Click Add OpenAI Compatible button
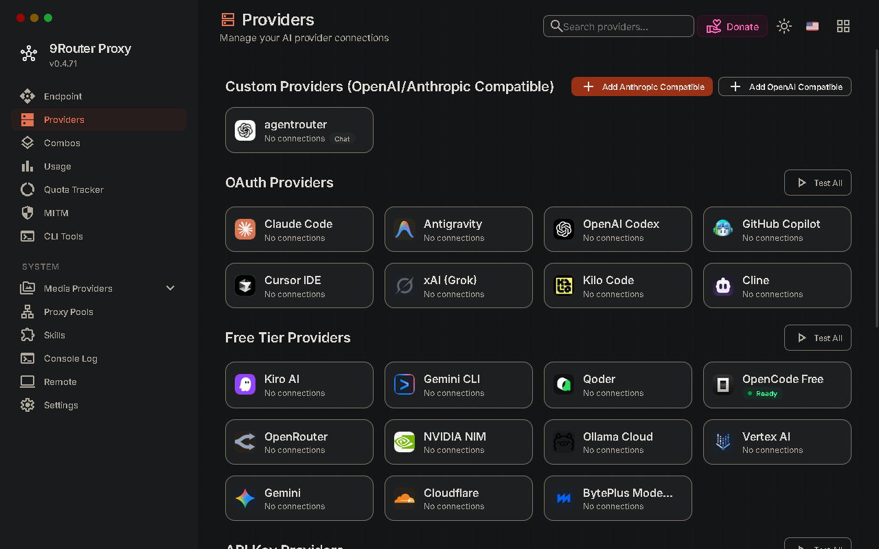The width and height of the screenshot is (879, 549). 785,86
